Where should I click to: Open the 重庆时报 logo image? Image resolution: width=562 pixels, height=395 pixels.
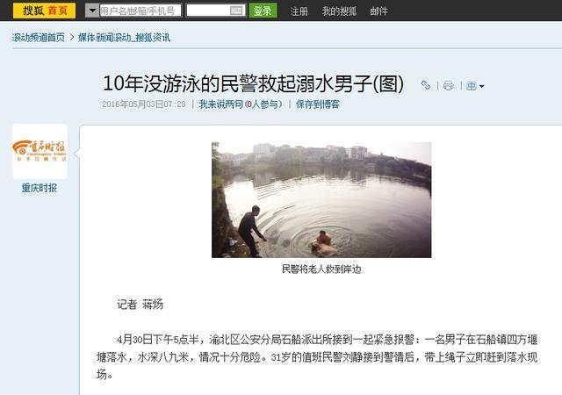40,151
